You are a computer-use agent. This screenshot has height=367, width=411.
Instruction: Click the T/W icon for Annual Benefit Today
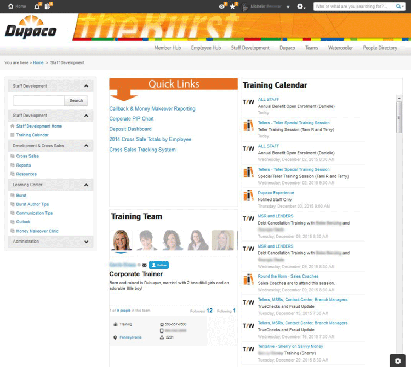pos(248,102)
